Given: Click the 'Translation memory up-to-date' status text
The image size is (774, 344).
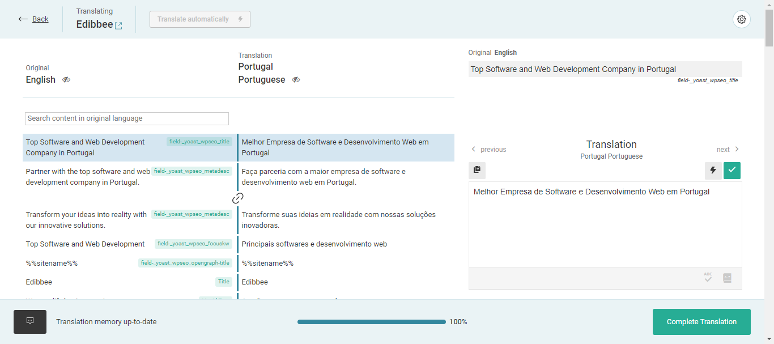Looking at the screenshot, I should click(107, 322).
